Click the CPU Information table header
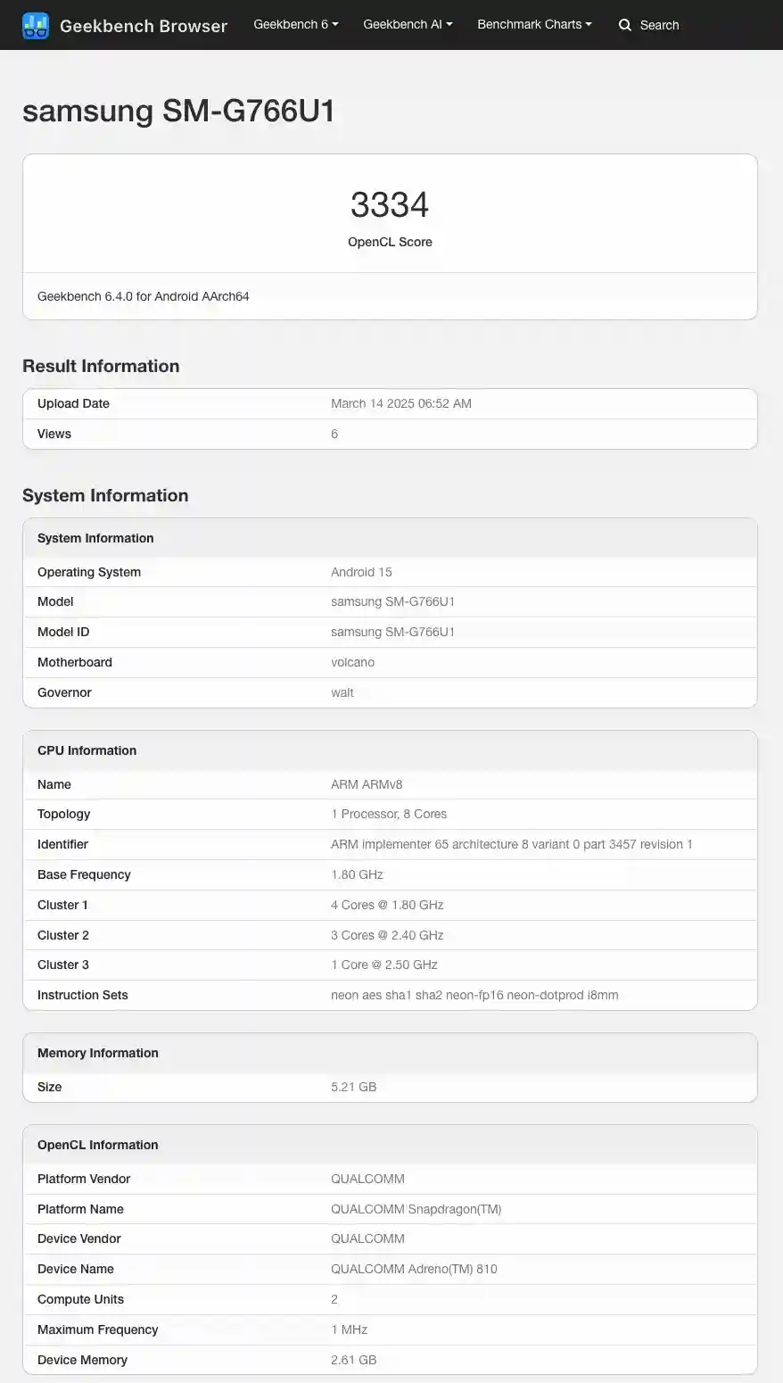The height and width of the screenshot is (1383, 783). pos(87,750)
